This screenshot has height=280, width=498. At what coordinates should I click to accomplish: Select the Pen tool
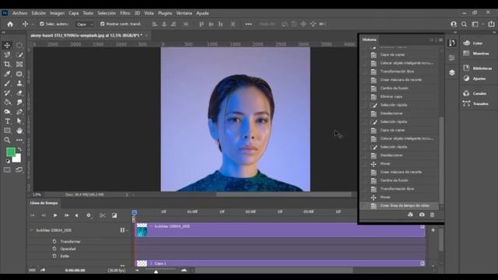click(19, 112)
